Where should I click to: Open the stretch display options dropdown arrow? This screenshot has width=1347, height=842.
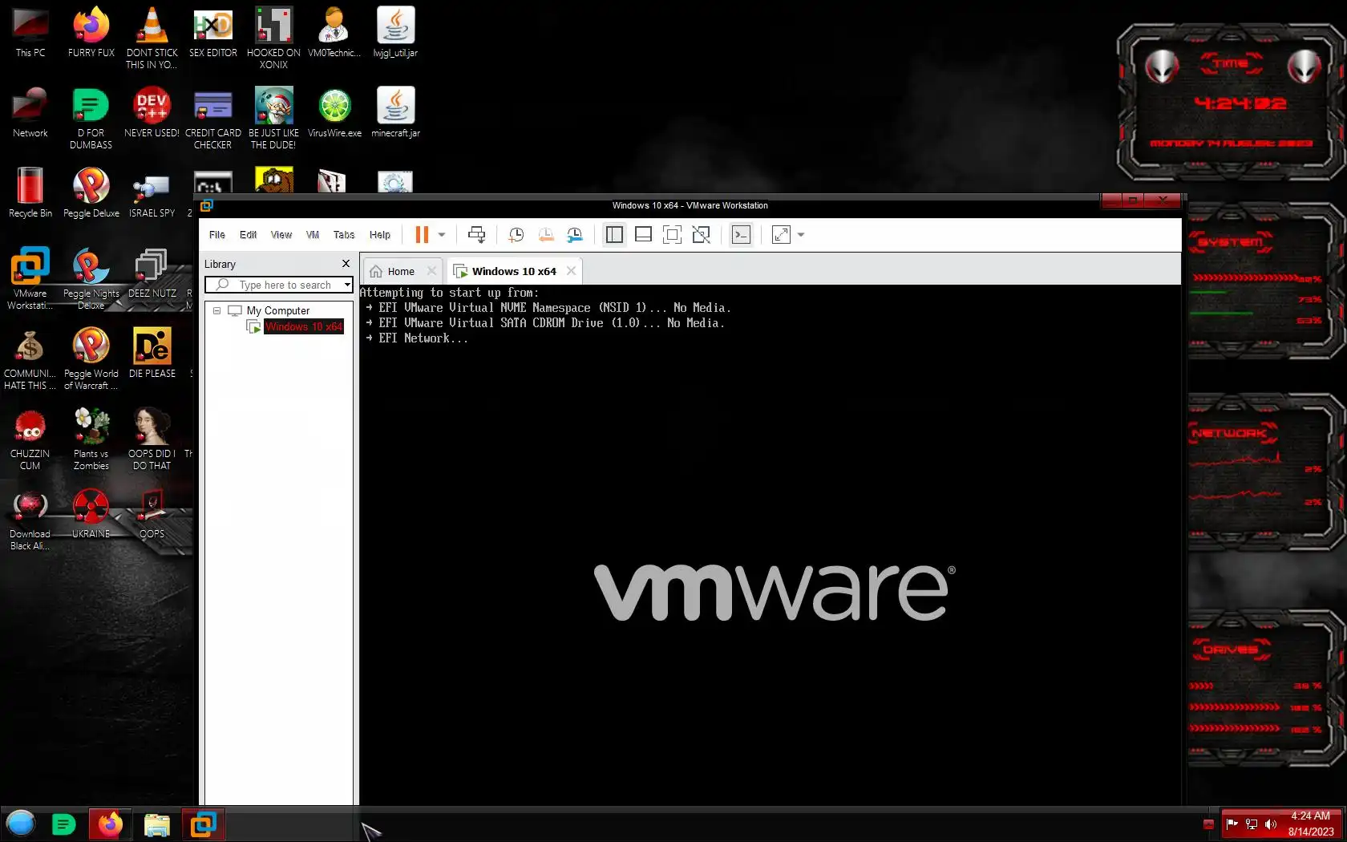pyautogui.click(x=801, y=235)
